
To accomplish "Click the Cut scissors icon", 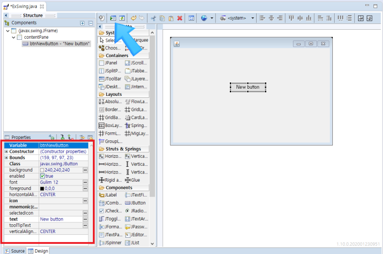I will pos(154,18).
